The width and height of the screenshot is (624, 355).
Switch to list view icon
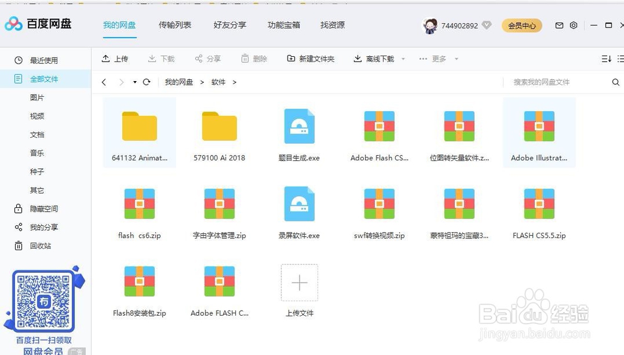click(x=620, y=59)
